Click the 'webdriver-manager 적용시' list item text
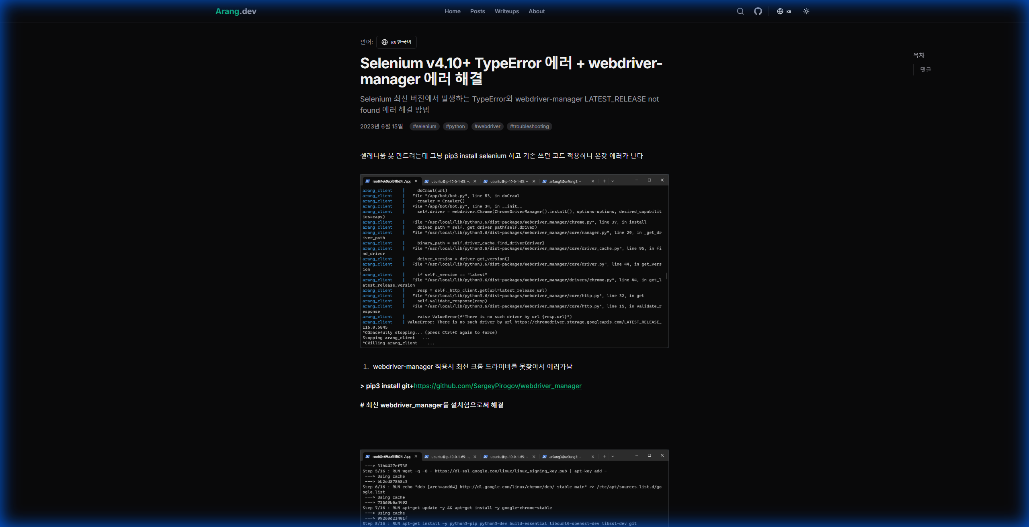1029x527 pixels. tap(472, 366)
